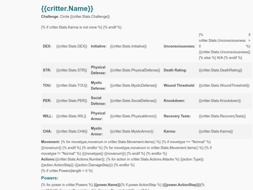The width and height of the screenshot is (253, 190).
Task: Click the Movement: label
Action: 50,142
